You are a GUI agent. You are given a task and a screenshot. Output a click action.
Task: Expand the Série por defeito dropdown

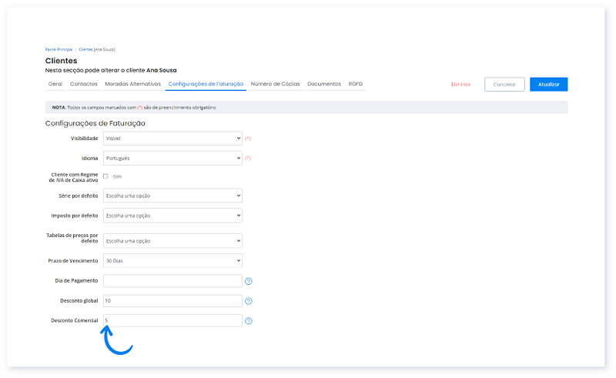pyautogui.click(x=172, y=196)
